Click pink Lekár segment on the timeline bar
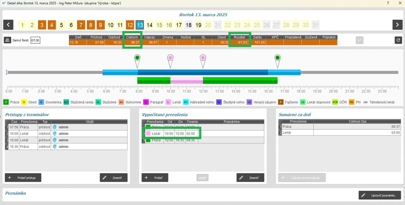The height and width of the screenshot is (205, 405). point(187,80)
